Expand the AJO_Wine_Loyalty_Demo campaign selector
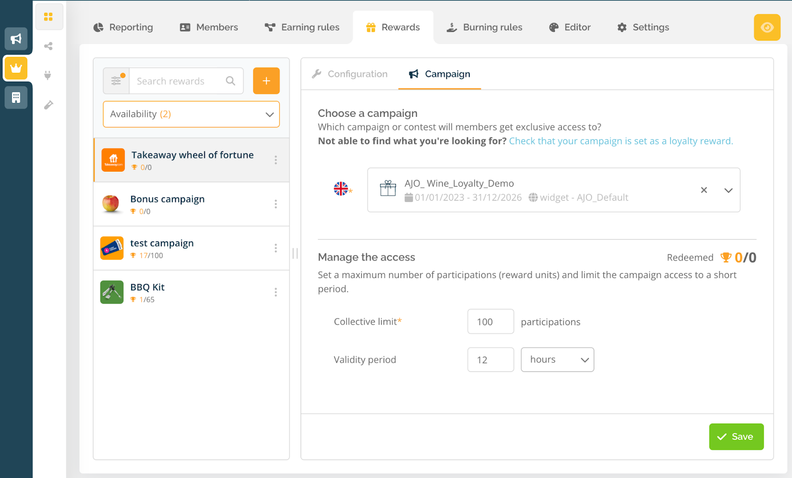 (728, 191)
